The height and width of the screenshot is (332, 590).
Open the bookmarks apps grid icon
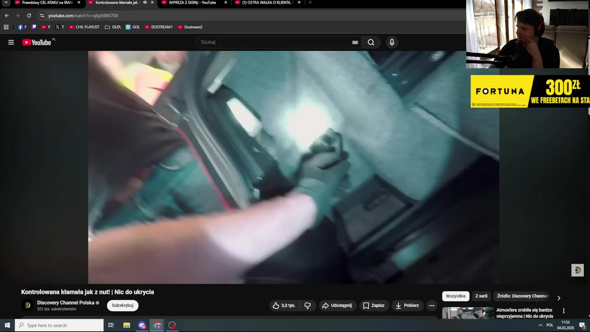pyautogui.click(x=6, y=27)
